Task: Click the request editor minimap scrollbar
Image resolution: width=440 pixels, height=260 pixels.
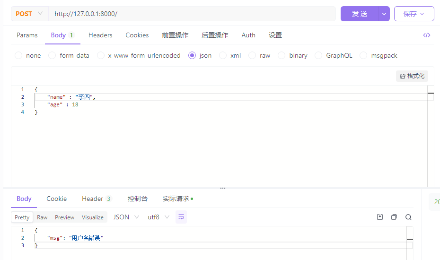Action: 431,136
